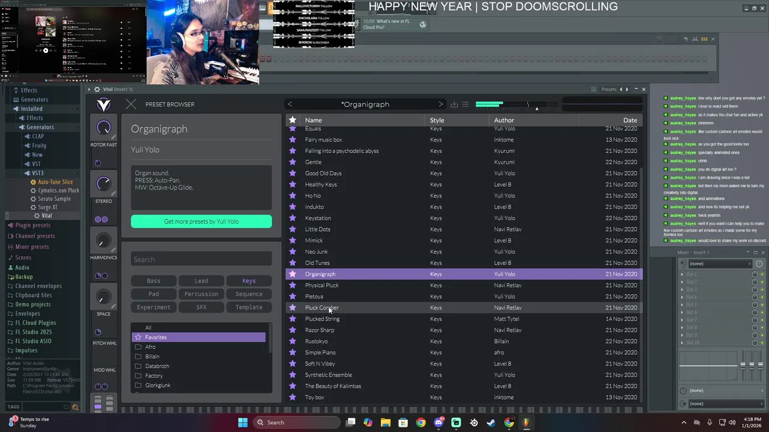Click the Space macro knob
The height and width of the screenshot is (432, 769).
pos(103,296)
